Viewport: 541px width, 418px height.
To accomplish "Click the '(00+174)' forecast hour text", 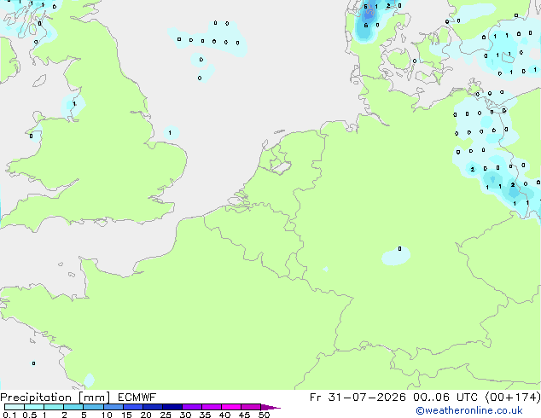I will click(x=513, y=398).
